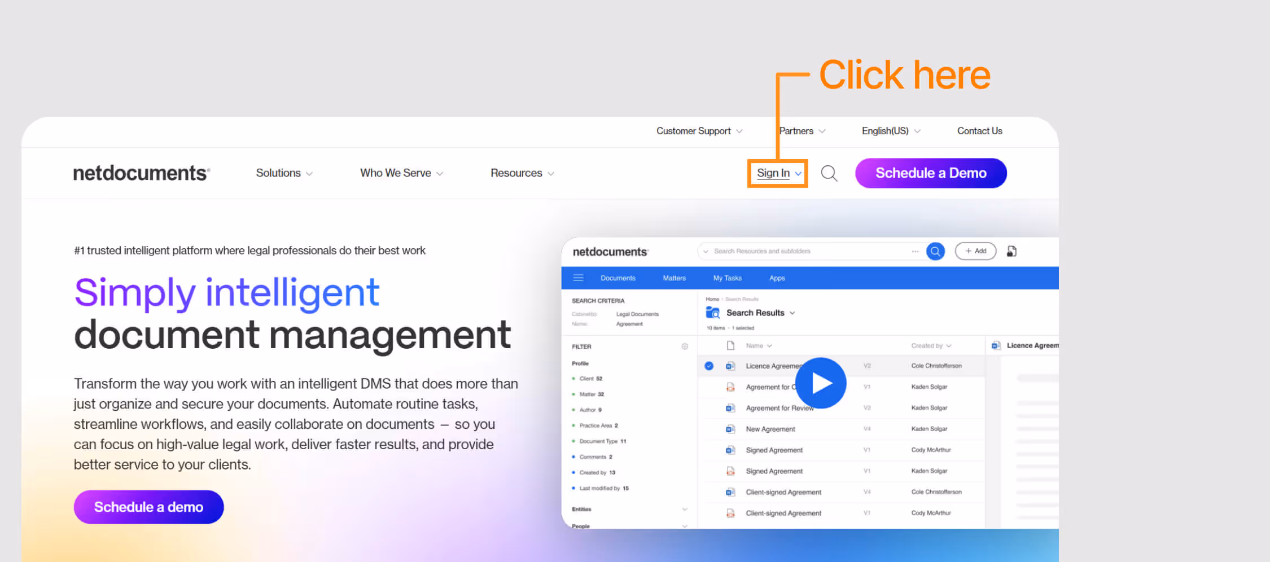Toggle the checked box on Licence Agreement row

[709, 366]
